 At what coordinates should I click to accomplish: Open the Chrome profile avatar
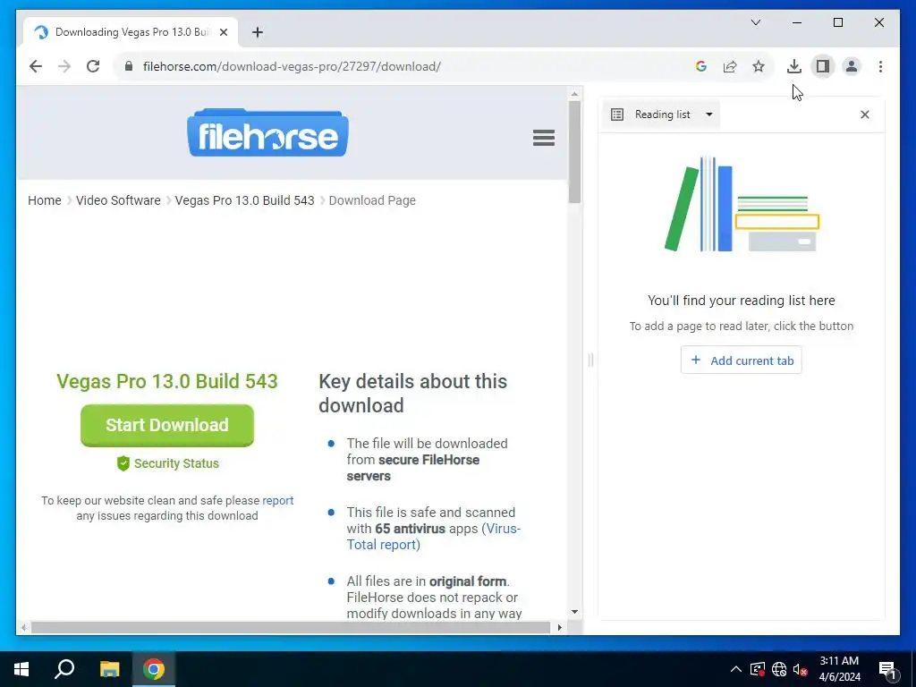tap(852, 66)
